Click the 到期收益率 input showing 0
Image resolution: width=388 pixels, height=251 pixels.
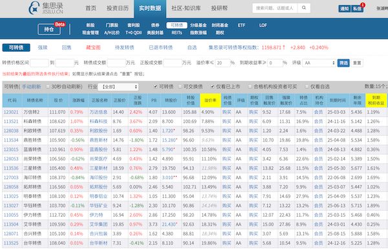[275, 63]
